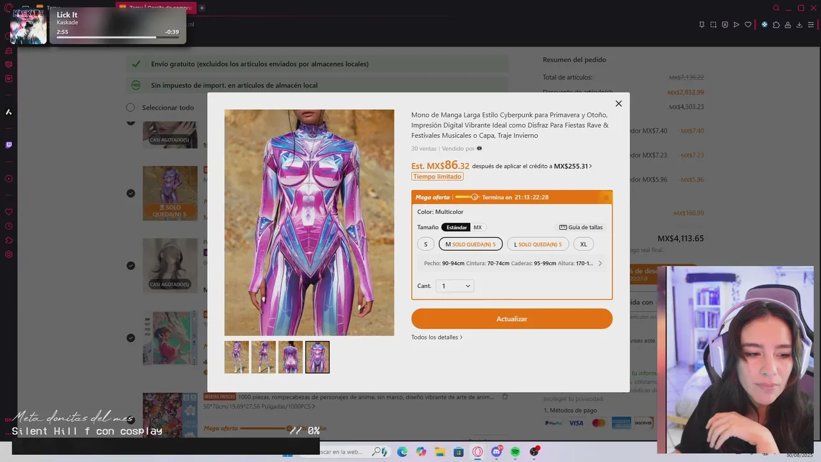Expand credit details MX$255.31 chevron
Screen dimensions: 821x462
pyautogui.click(x=591, y=166)
